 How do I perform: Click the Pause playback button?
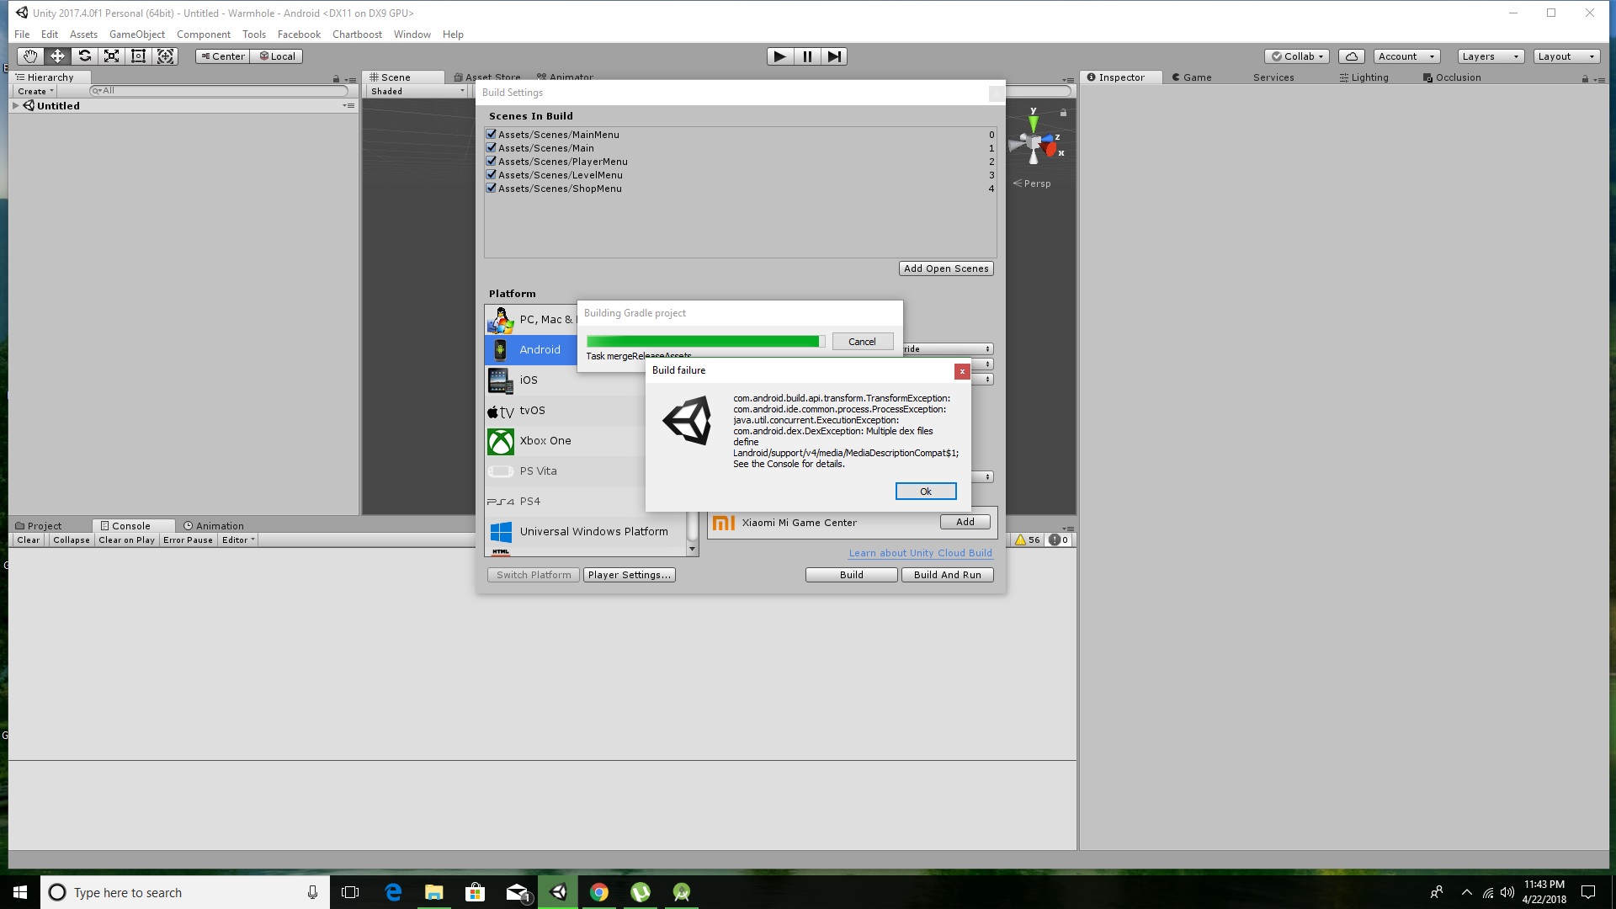[x=807, y=56]
